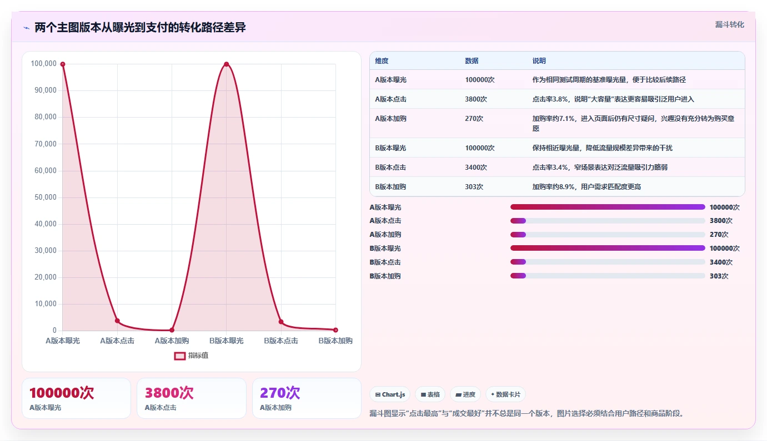Select the A版本曝光 table row label
767x441 pixels.
click(390, 80)
